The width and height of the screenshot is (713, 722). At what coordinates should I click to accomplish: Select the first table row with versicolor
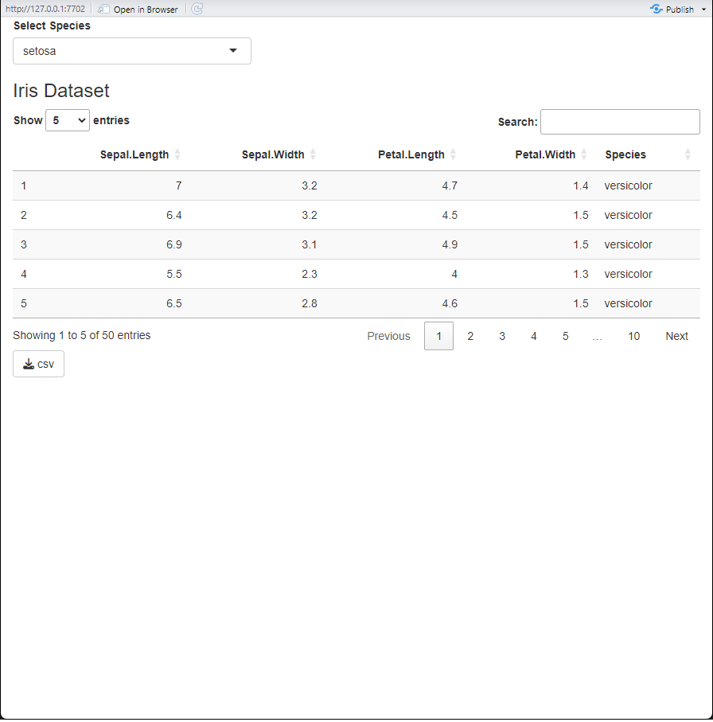pos(356,185)
